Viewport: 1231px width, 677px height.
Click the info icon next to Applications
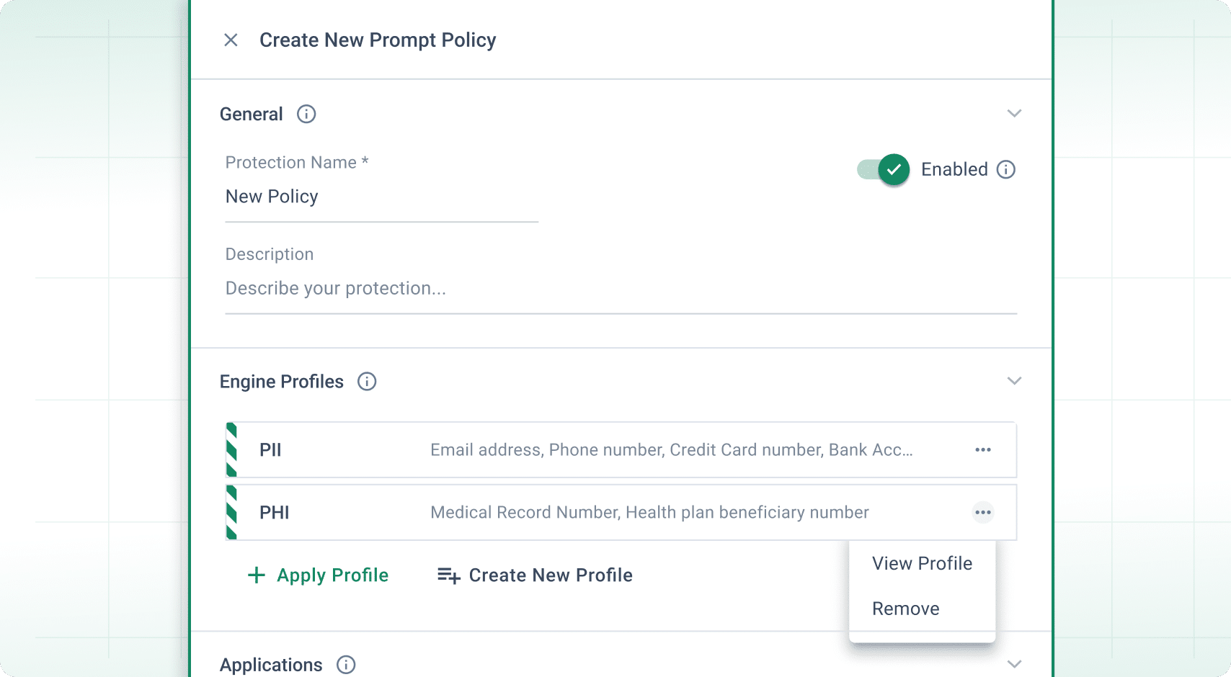coord(346,665)
